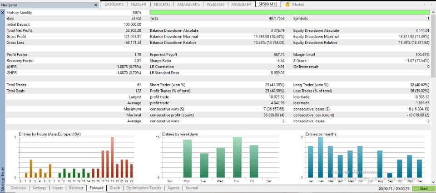Click the Ticks value 40717563

277,19
